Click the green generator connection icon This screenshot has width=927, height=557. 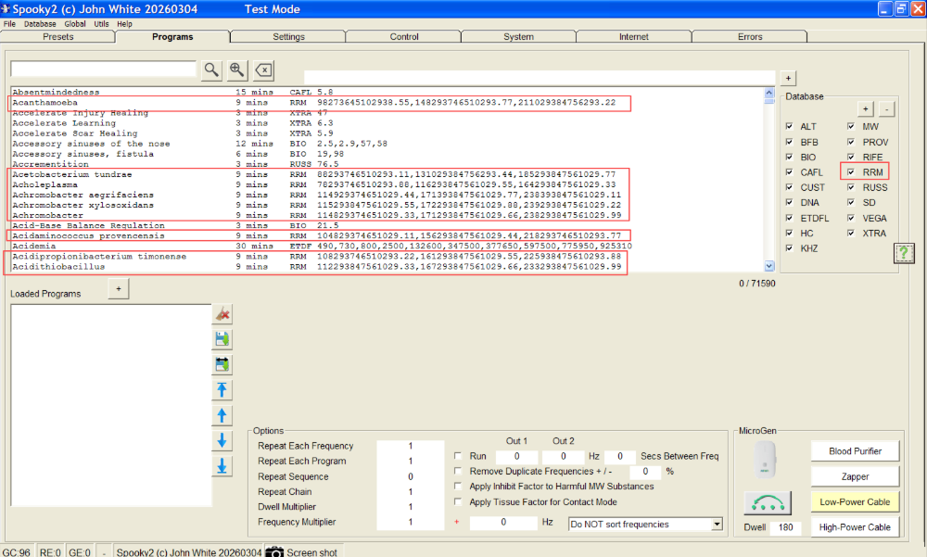(766, 504)
